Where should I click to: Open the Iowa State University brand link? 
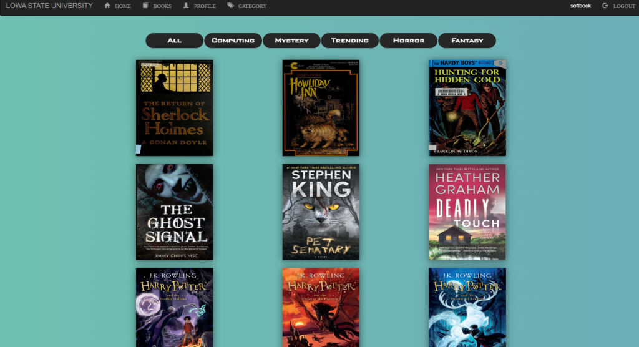(49, 6)
